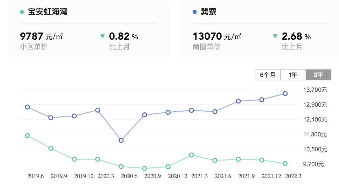Click the 比上月 label under 0.82%
Viewport: 339px width, 188px height.
[119, 47]
